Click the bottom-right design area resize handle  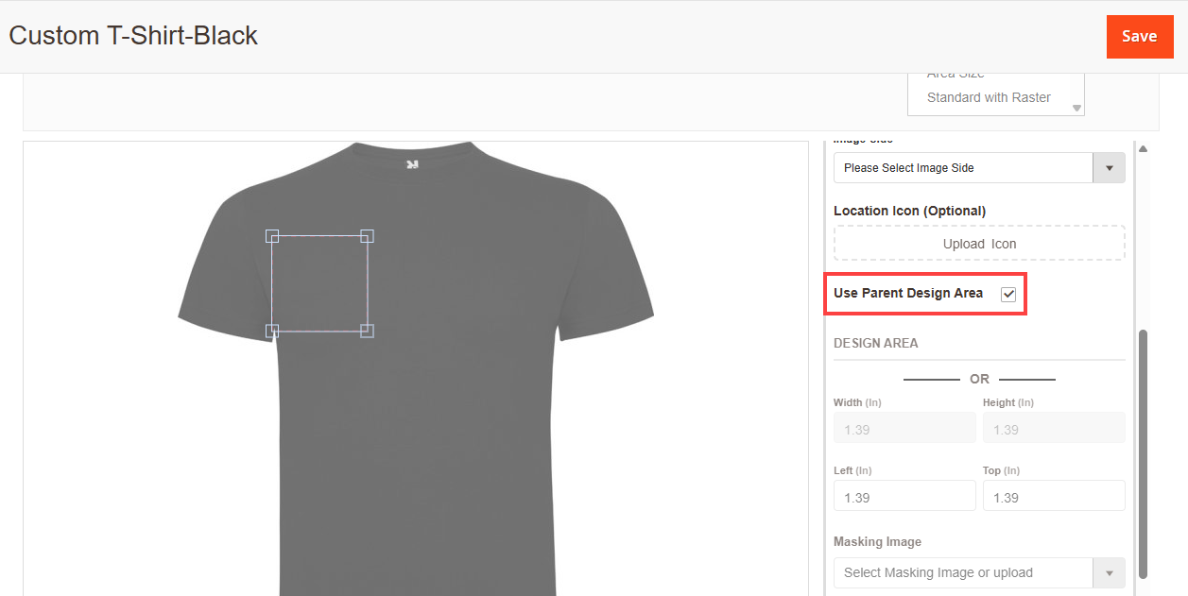click(x=368, y=331)
